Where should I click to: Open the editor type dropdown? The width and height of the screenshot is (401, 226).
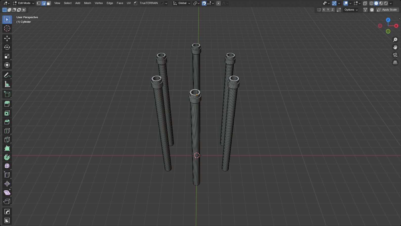click(7, 3)
